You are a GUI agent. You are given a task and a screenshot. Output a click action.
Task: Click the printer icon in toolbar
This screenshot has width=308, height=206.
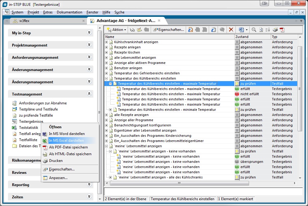[275, 30]
